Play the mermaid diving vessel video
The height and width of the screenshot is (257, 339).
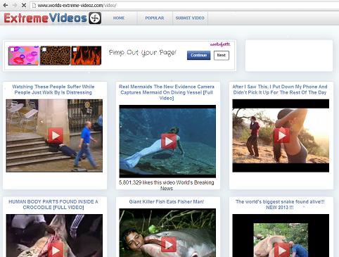[169, 142]
